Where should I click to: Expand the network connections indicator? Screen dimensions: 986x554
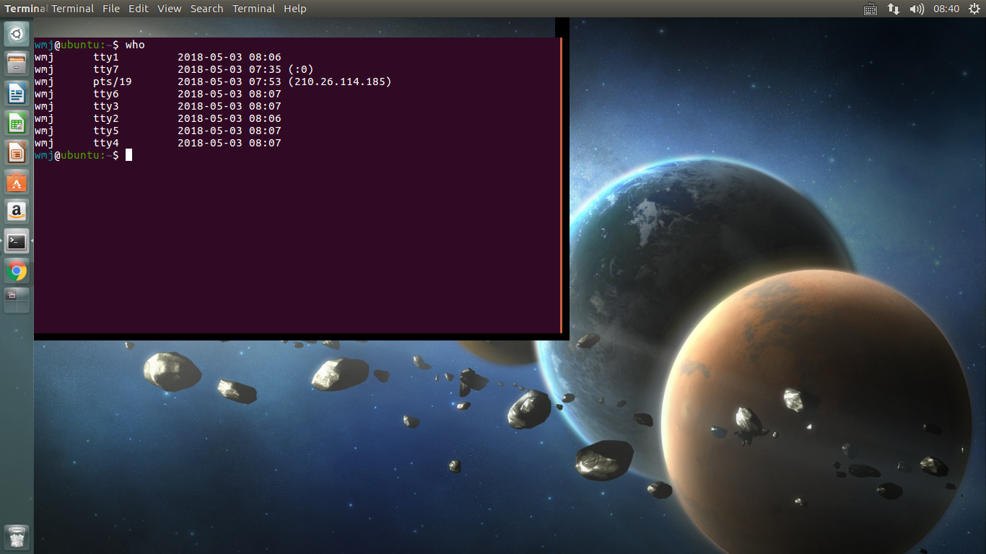894,9
